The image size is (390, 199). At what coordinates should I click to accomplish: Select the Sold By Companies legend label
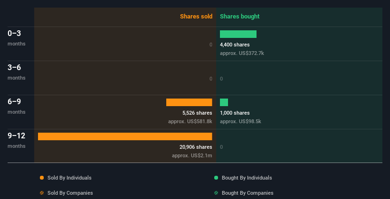(x=70, y=193)
